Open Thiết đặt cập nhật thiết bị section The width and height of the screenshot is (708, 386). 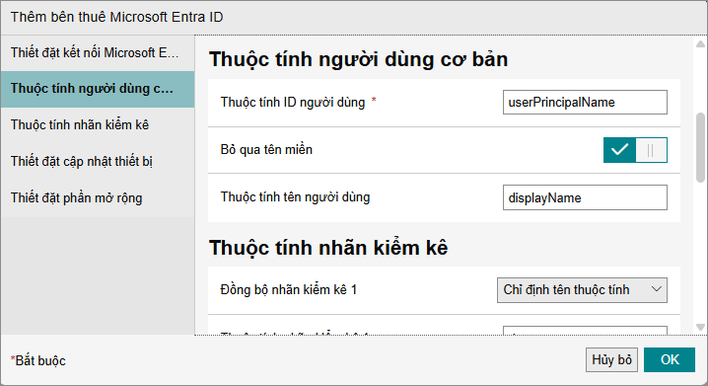(98, 161)
